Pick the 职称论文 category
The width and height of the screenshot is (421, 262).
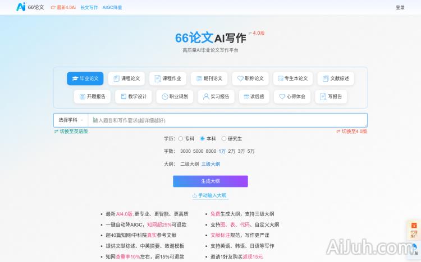[250, 78]
